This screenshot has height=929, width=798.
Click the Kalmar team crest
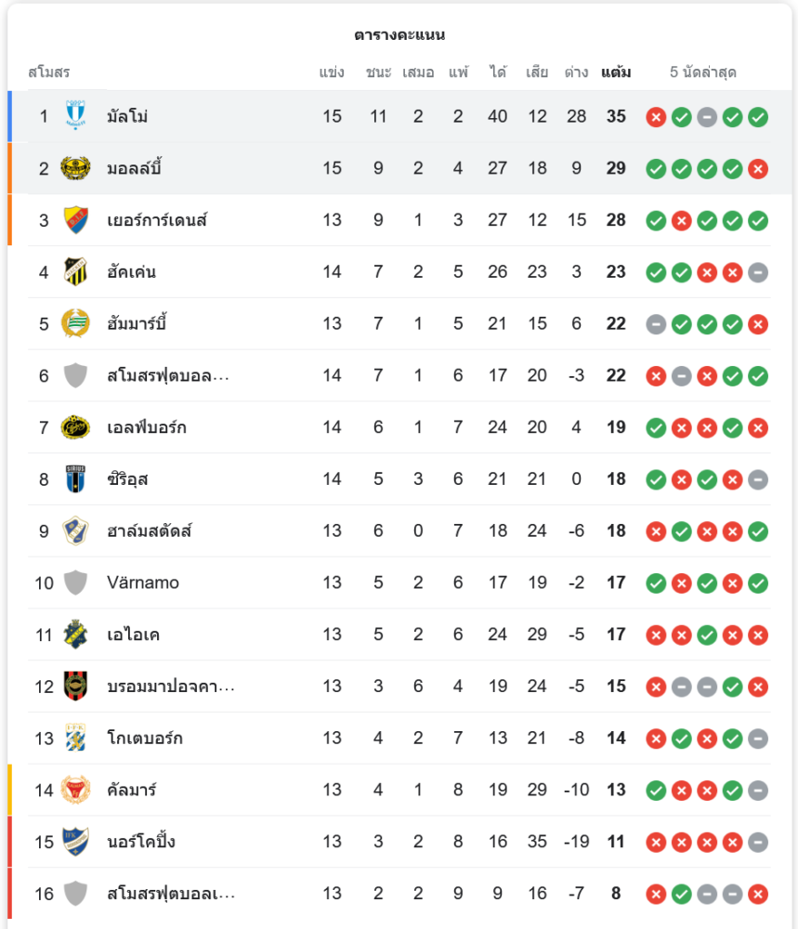pos(75,790)
